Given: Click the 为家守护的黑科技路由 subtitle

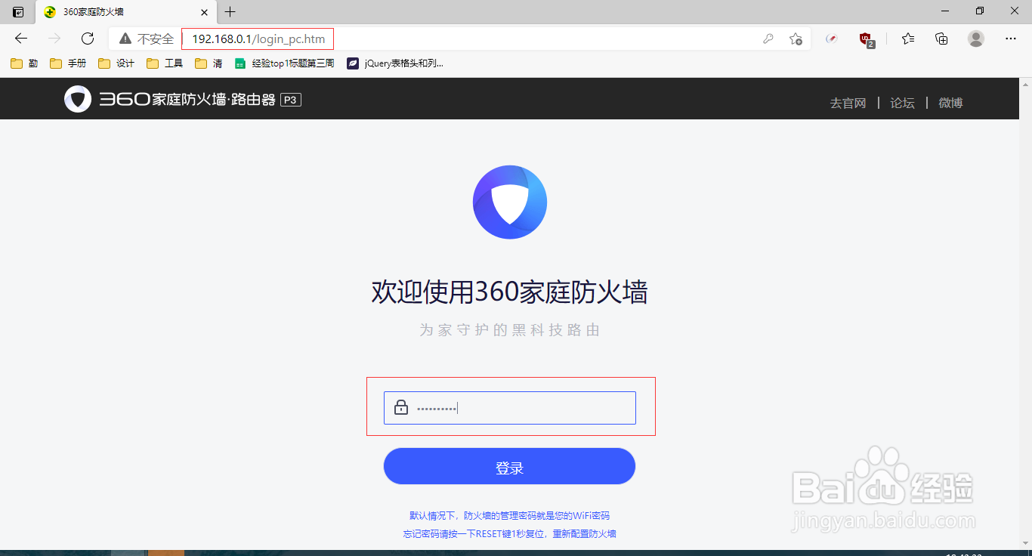Looking at the screenshot, I should (x=510, y=330).
